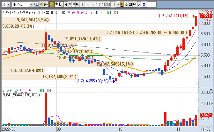Click volume bar 37,046,161(21.3%) label

click(x=147, y=32)
